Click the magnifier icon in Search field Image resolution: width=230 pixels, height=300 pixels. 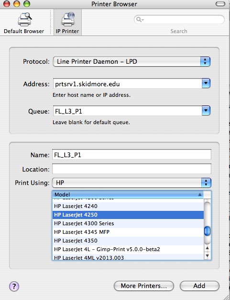click(140, 19)
